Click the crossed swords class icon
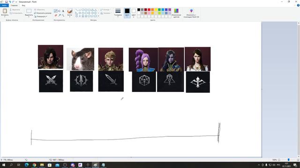Image resolution: width=300 pixels, height=168 pixels. (51, 81)
